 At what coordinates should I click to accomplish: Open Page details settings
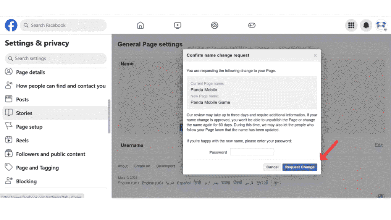point(55,72)
